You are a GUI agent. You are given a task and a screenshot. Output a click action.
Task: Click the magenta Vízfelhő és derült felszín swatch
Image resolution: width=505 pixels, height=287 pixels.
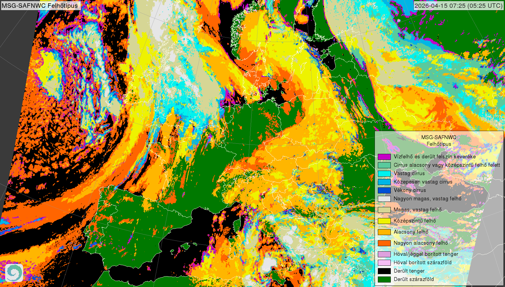coord(384,157)
